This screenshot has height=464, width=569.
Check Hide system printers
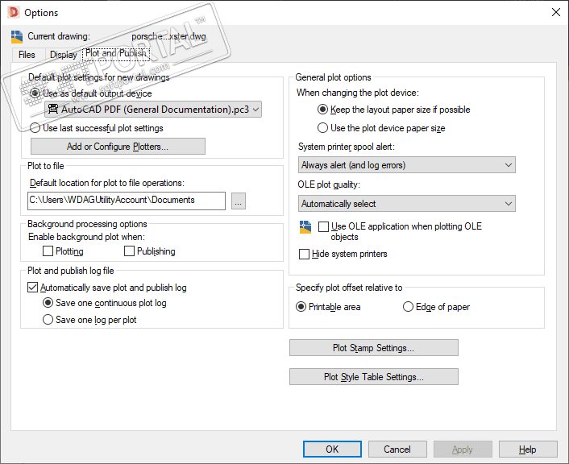pyautogui.click(x=304, y=254)
